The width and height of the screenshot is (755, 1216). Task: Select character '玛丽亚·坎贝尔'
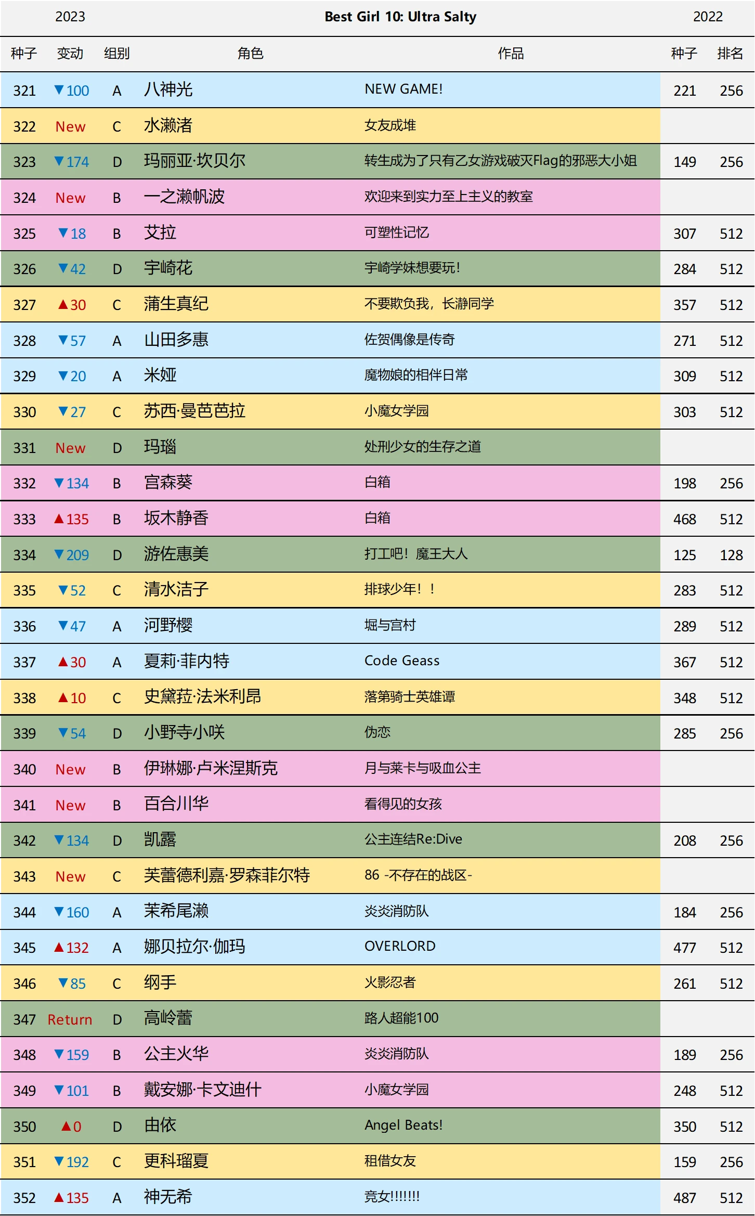(x=194, y=161)
